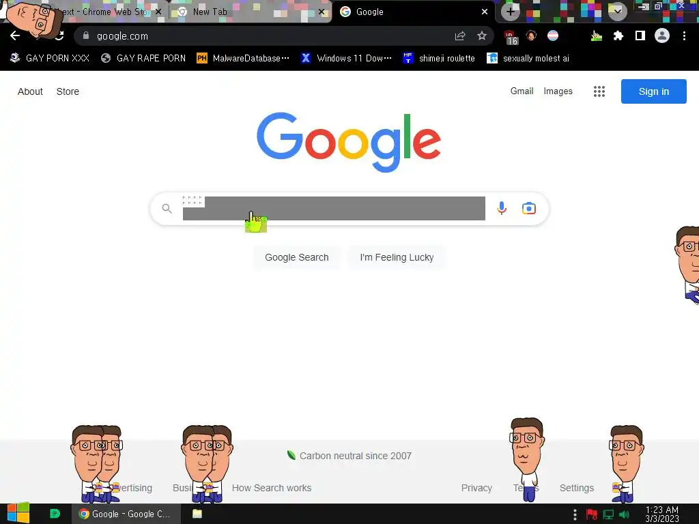Bookmark this tab with the star icon
Screen dimensions: 699x524
pyautogui.click(x=482, y=35)
